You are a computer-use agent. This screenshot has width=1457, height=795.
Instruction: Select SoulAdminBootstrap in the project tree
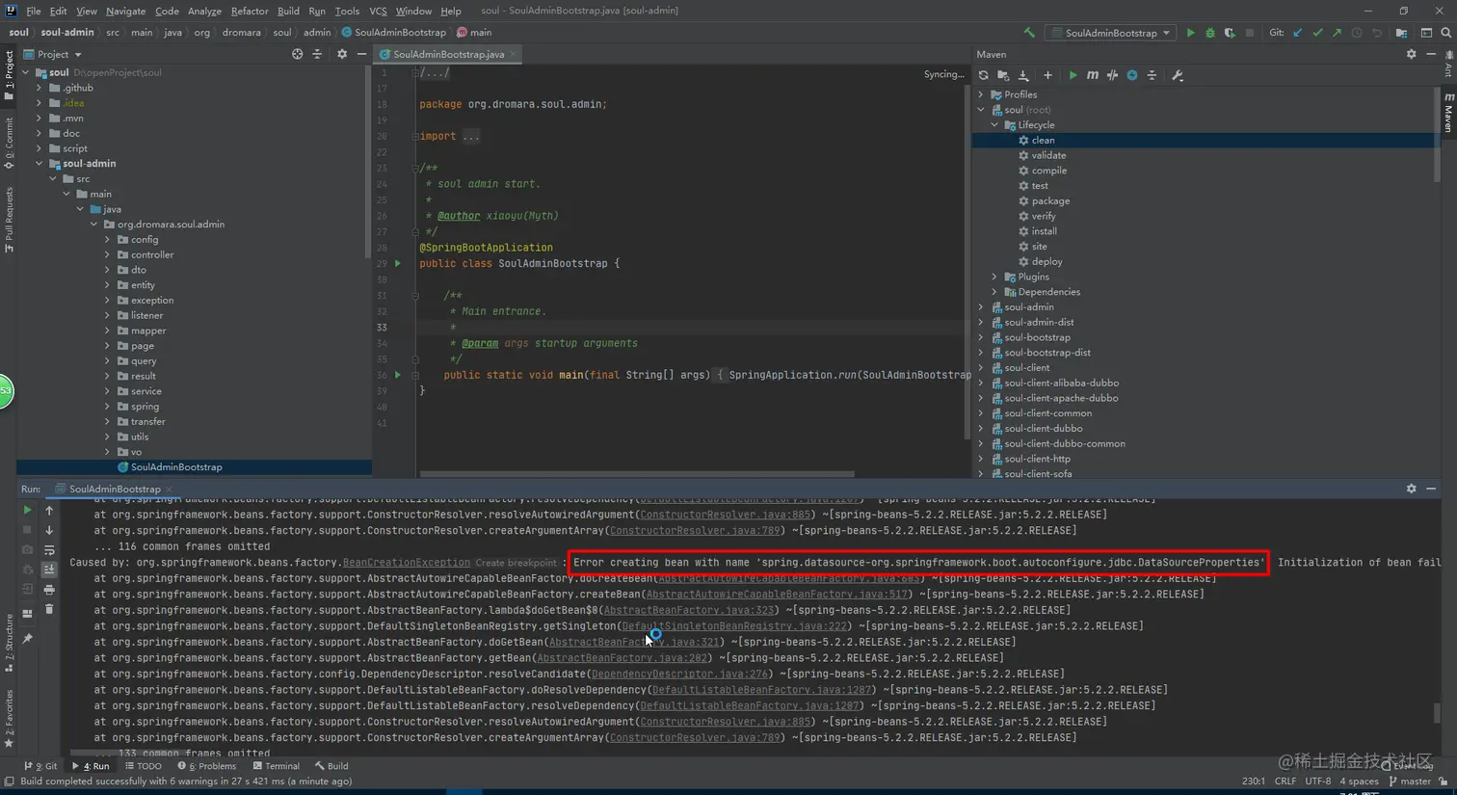[x=175, y=467]
